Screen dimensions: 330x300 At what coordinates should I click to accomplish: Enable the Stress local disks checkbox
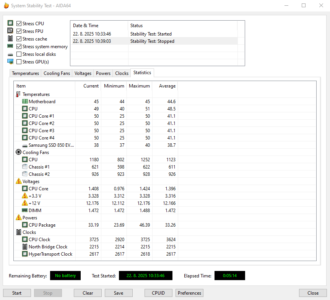pyautogui.click(x=18, y=54)
